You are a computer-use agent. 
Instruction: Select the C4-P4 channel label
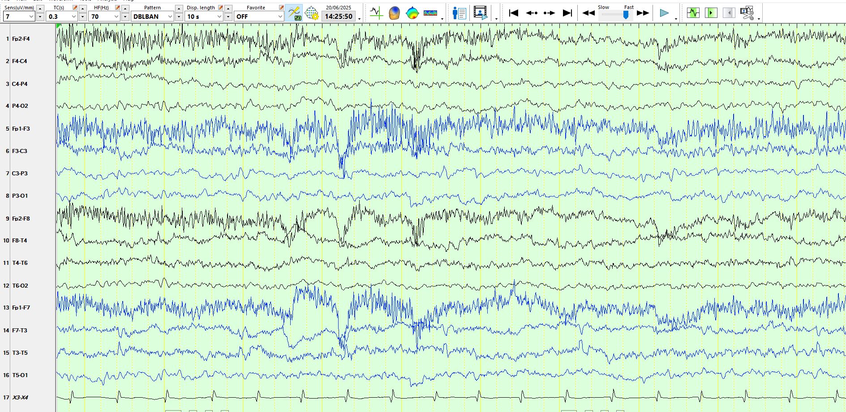coord(20,84)
